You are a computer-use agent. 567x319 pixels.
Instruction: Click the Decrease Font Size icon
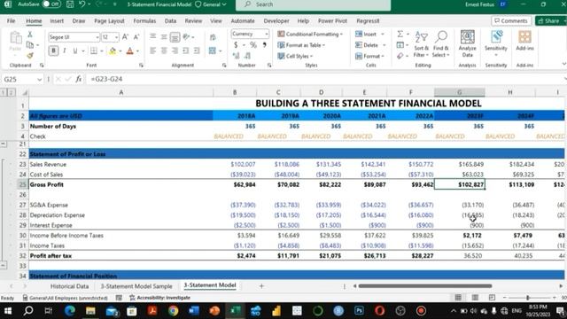136,37
